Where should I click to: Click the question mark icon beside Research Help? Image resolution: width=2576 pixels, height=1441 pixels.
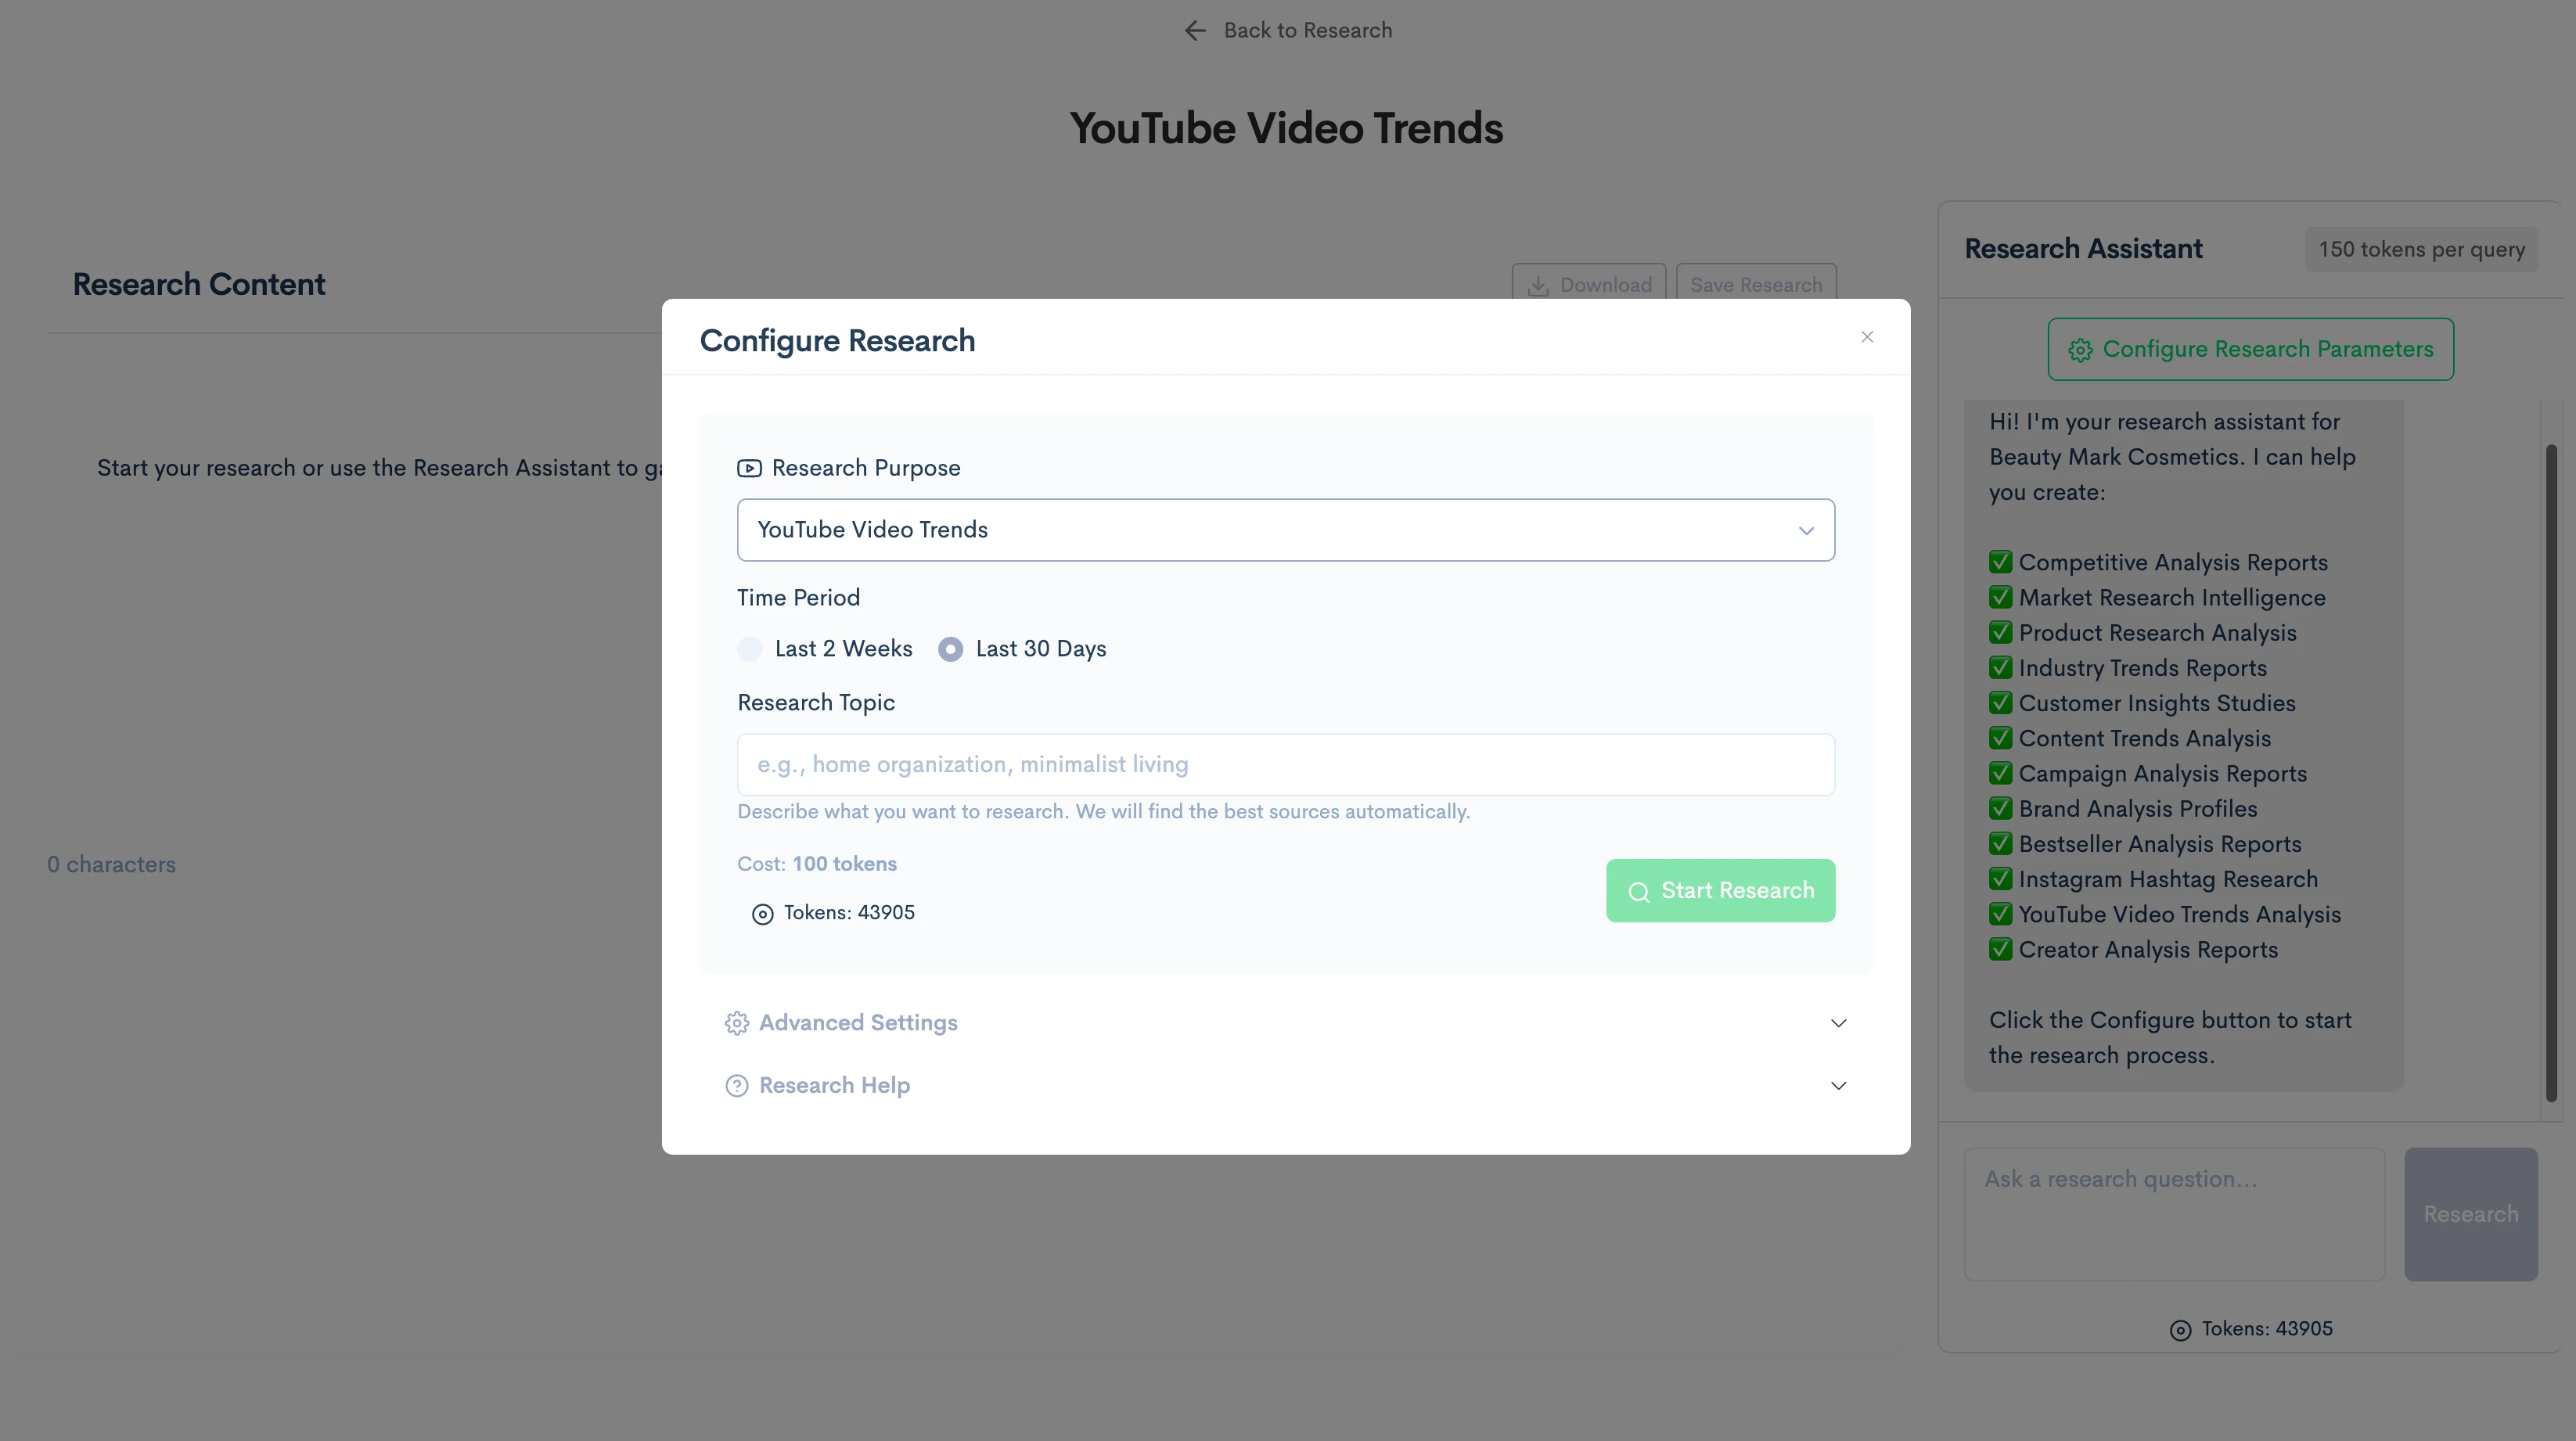737,1086
